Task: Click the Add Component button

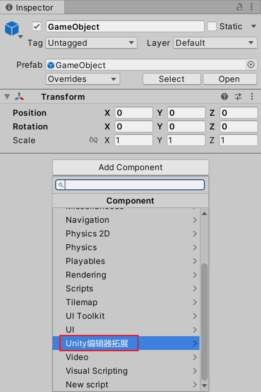Action: pos(130,167)
